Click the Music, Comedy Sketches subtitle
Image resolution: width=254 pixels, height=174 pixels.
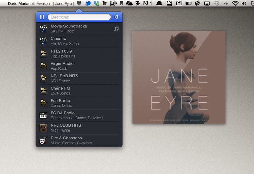(x=72, y=143)
